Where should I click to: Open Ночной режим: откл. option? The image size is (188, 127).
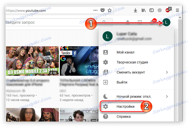click(136, 96)
